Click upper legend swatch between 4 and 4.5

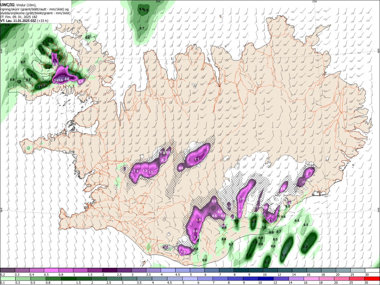(167, 270)
